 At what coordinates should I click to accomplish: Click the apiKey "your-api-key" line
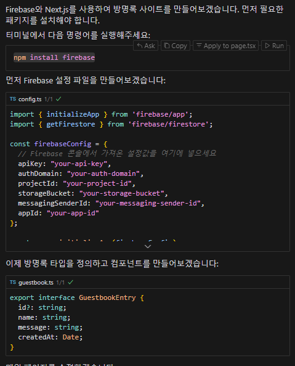(x=65, y=164)
